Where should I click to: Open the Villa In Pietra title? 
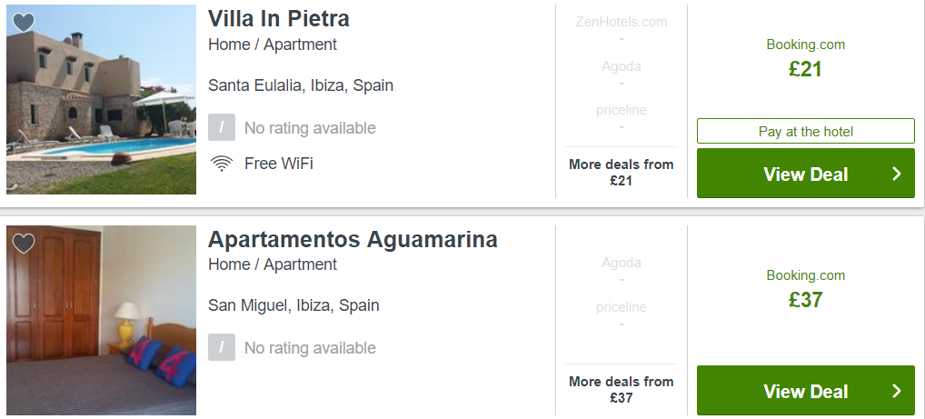coord(278,19)
